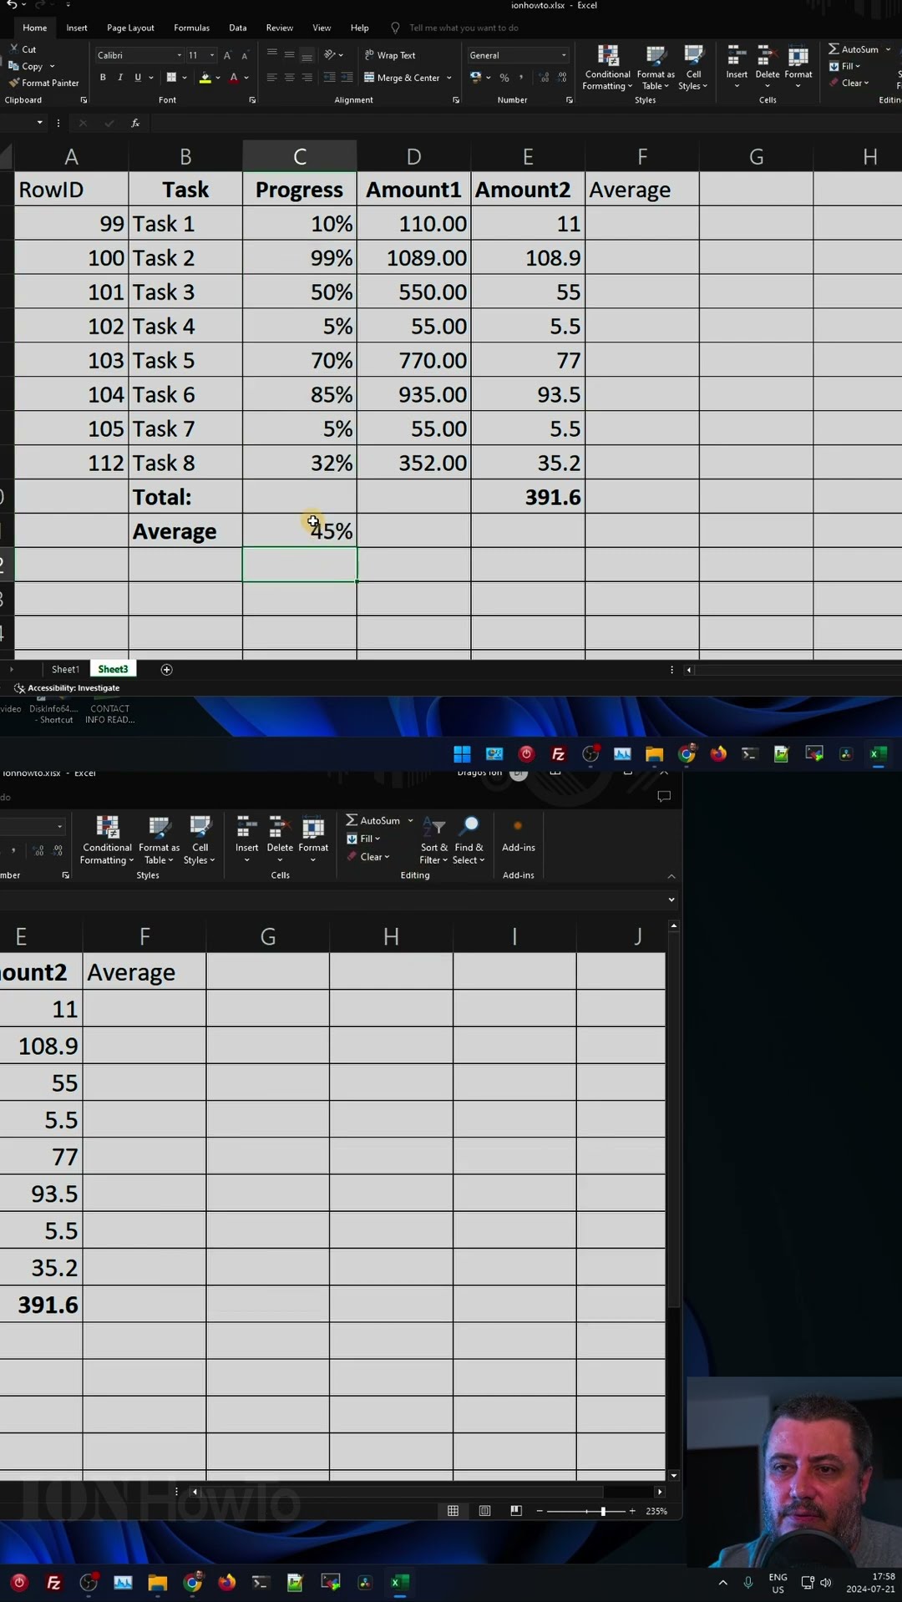Apply Comma Style number format
The image size is (902, 1602).
[x=522, y=78]
